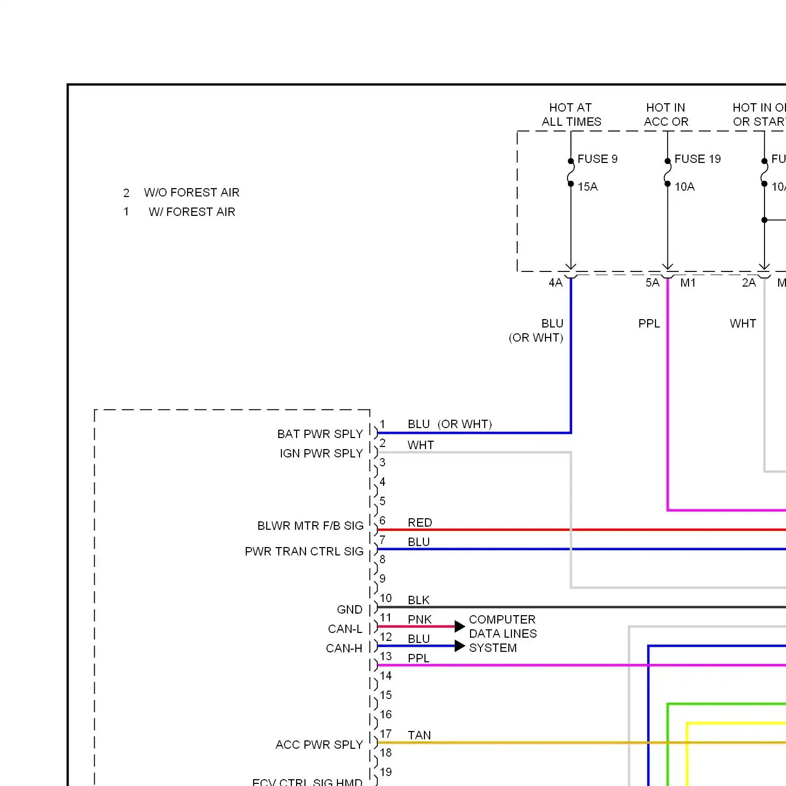Select the pin 13 'PPL' wire label
The height and width of the screenshot is (786, 786).
pyautogui.click(x=419, y=658)
